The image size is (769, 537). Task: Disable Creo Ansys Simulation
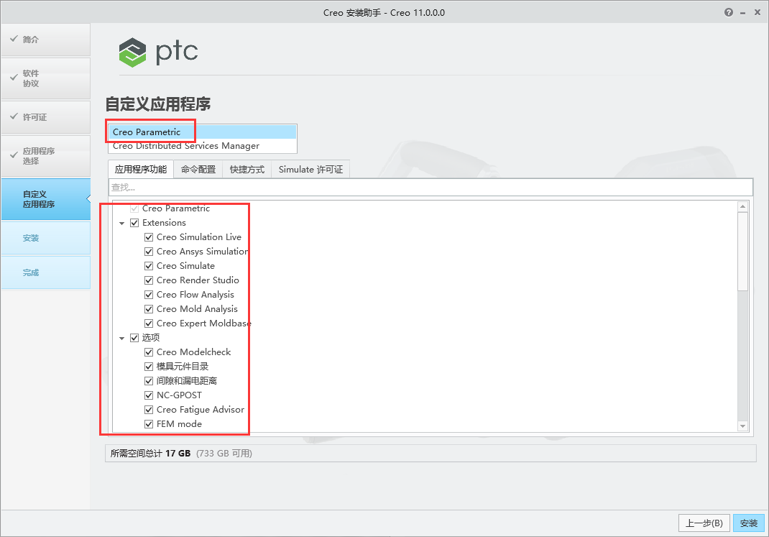coord(149,251)
